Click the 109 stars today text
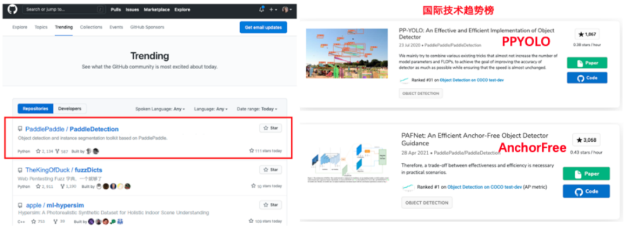Viewport: 628px width, 236px height. (266, 221)
